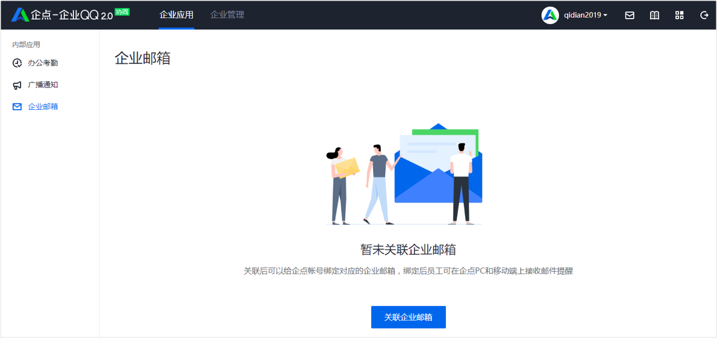Open the mail envelope icon in top bar
The image size is (717, 338).
click(630, 15)
